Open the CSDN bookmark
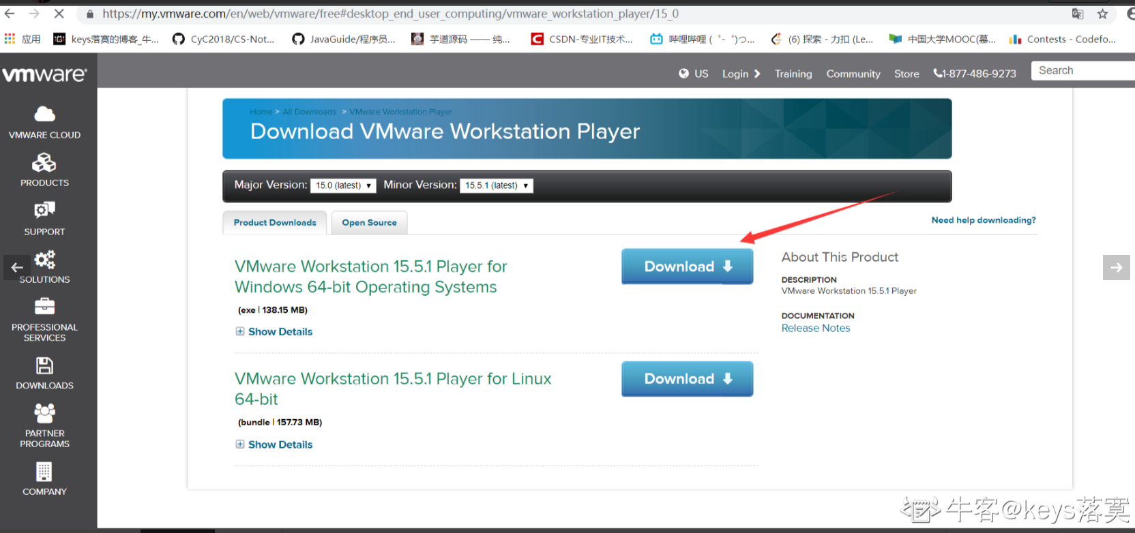This screenshot has width=1135, height=533. (582, 40)
